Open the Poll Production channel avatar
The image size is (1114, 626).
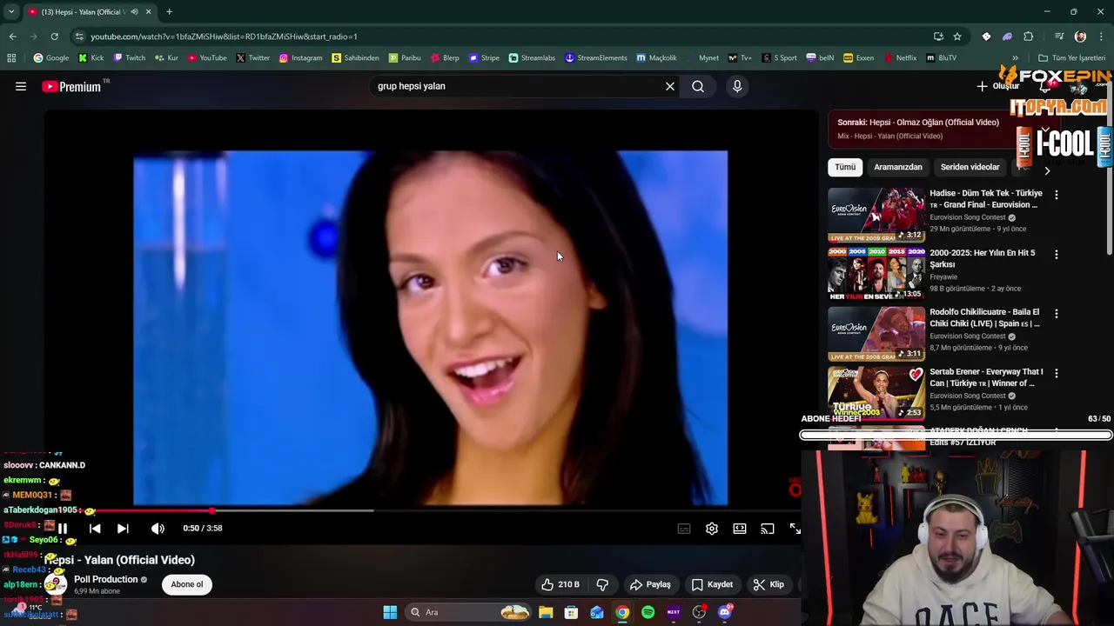56,584
